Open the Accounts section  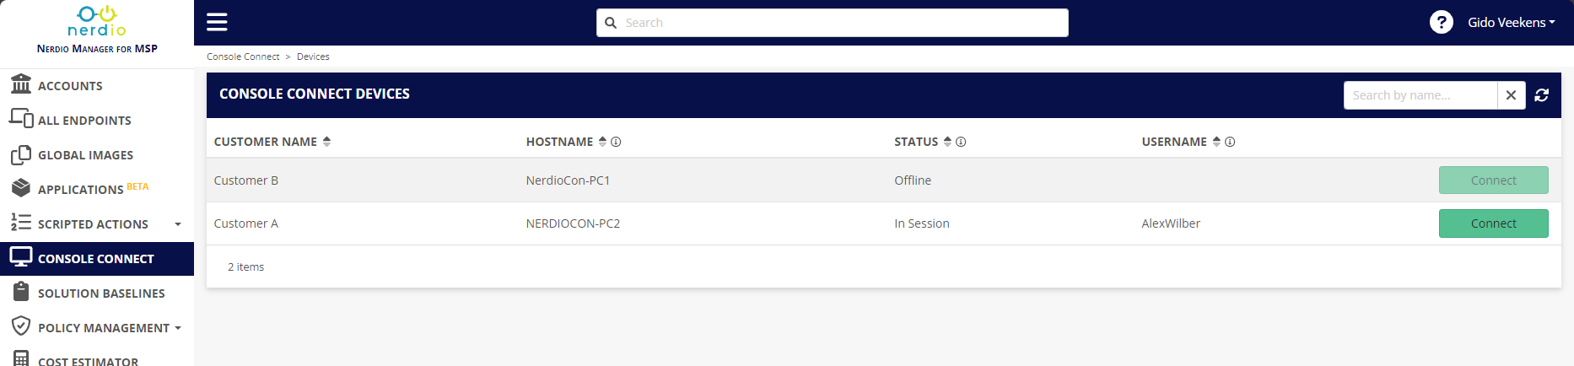[70, 86]
